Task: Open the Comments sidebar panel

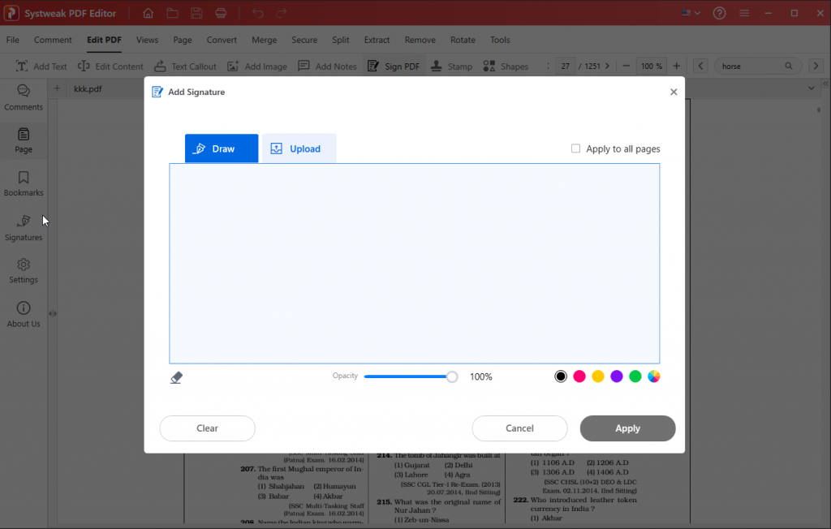Action: tap(24, 99)
